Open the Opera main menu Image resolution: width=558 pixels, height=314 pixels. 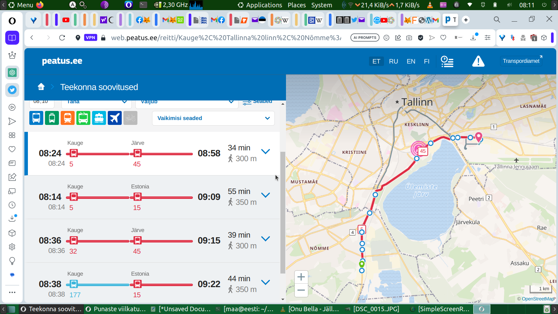click(x=12, y=21)
